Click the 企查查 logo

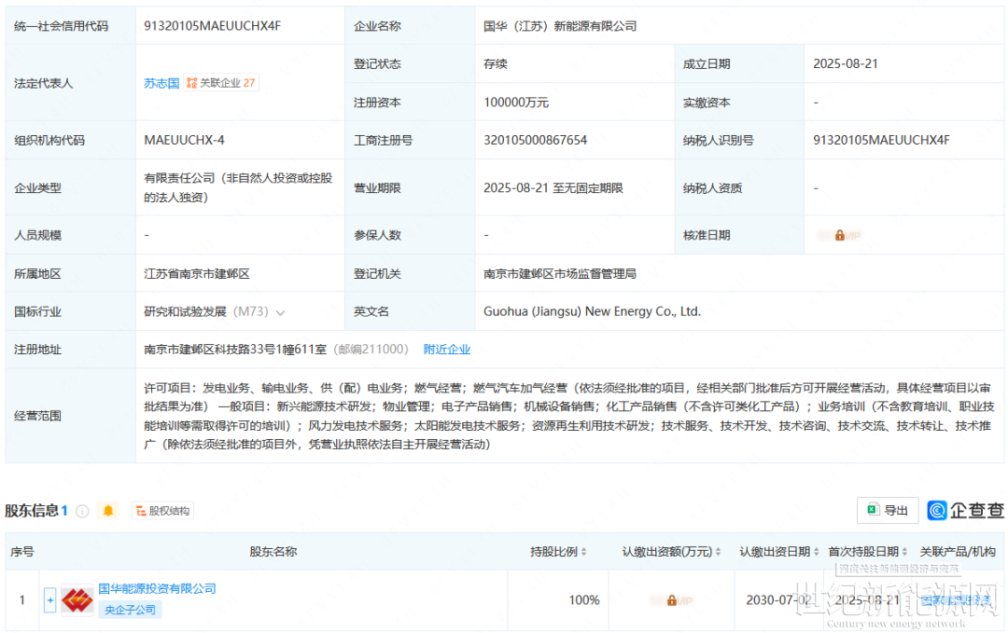(x=966, y=510)
